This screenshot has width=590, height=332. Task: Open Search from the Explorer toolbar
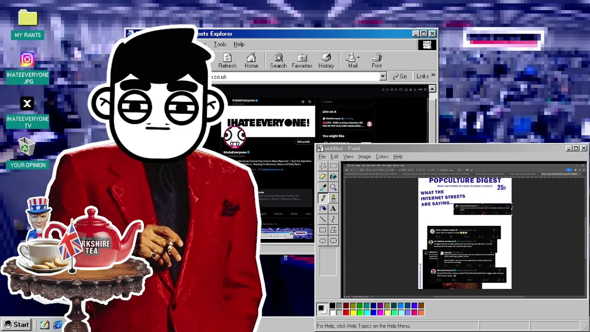pos(278,60)
